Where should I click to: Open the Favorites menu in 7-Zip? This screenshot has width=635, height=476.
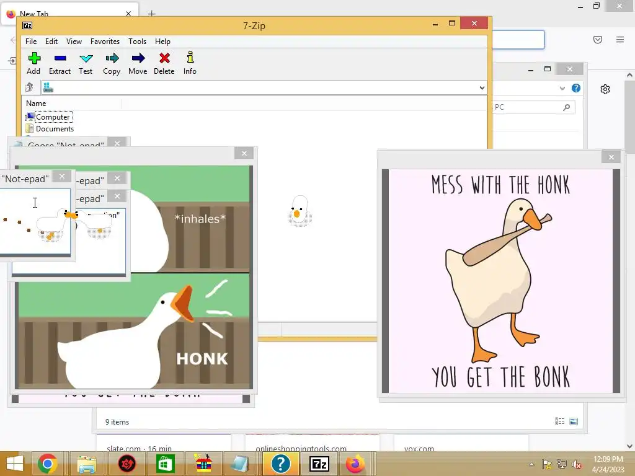pos(105,42)
